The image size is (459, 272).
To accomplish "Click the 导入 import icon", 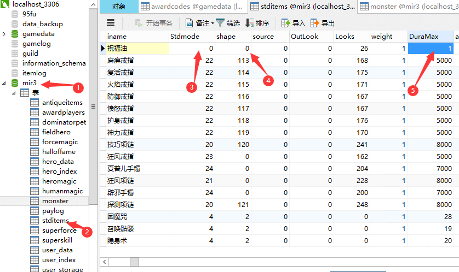I will [285, 23].
